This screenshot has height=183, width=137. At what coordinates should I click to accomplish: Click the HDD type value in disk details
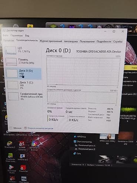point(108,121)
